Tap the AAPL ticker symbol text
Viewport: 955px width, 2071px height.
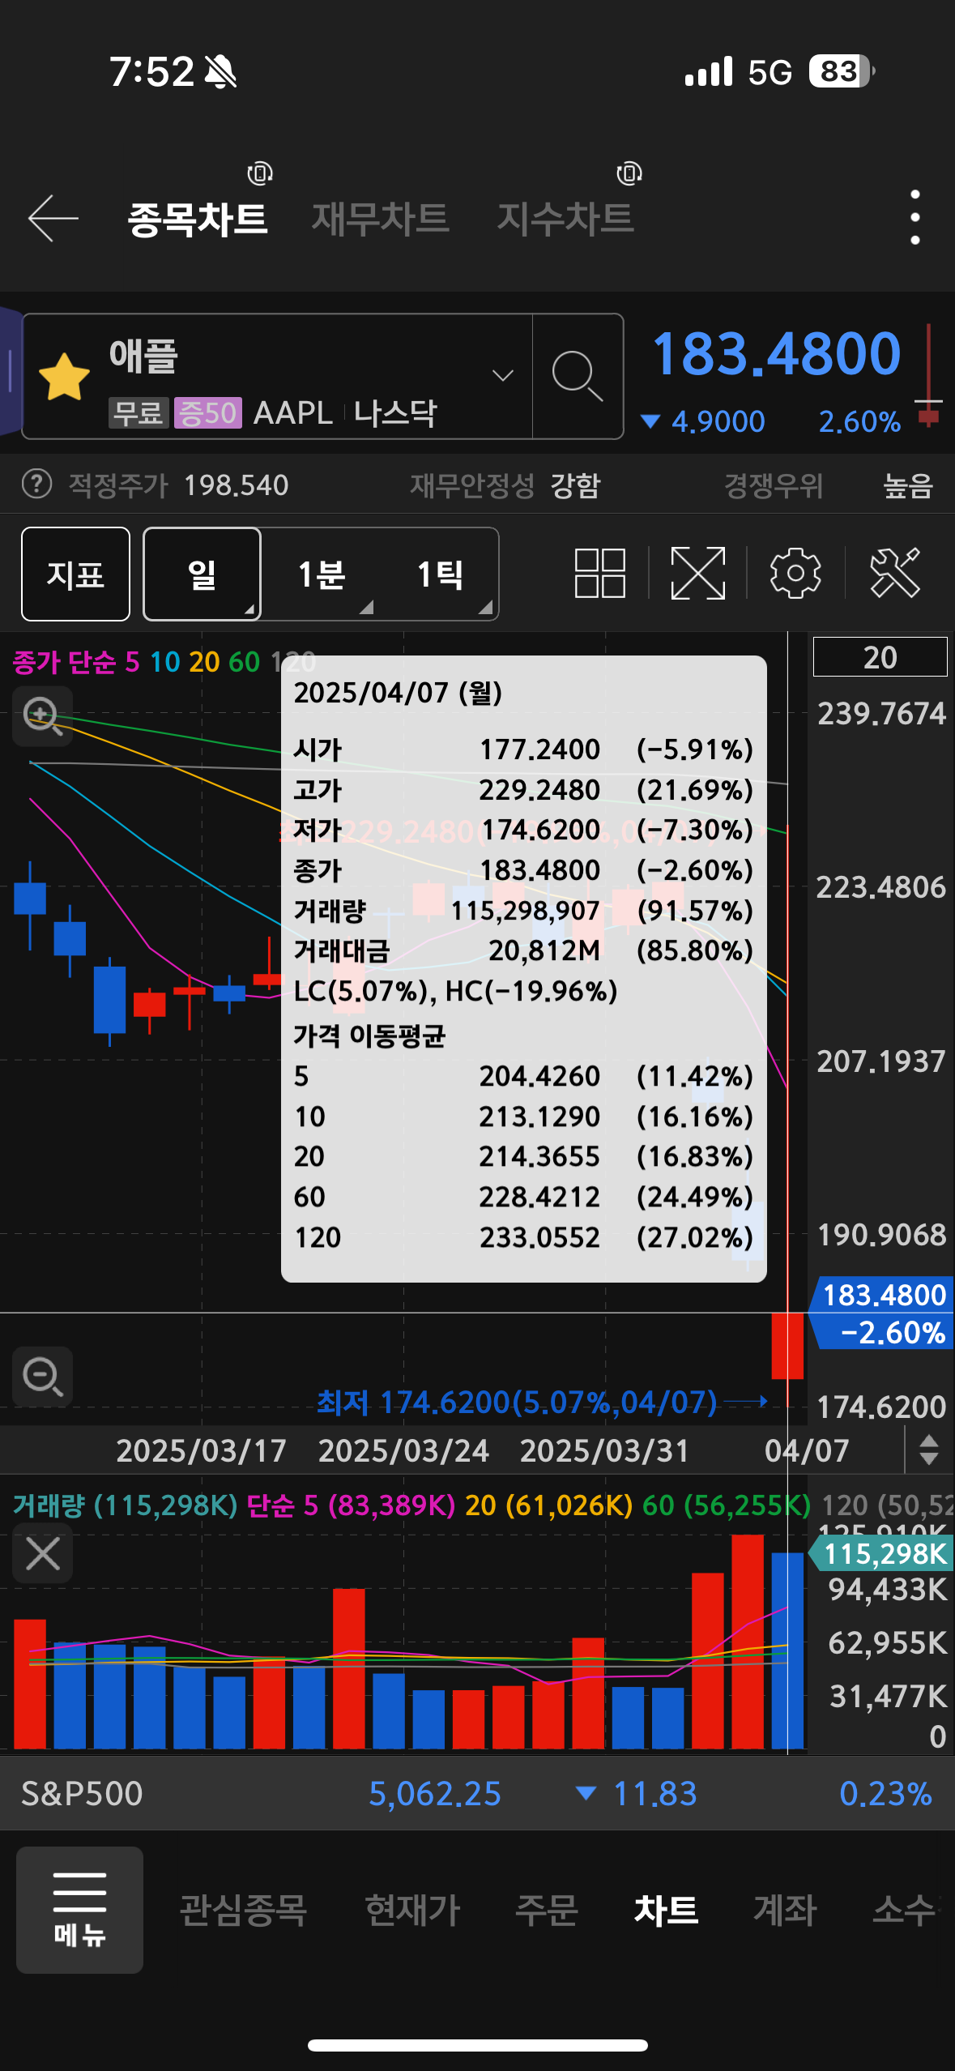pyautogui.click(x=293, y=413)
